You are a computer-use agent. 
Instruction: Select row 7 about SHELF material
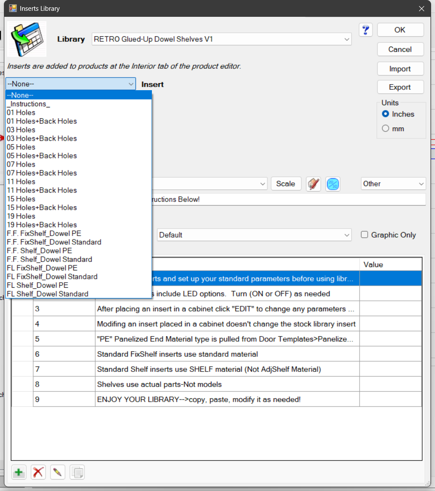click(x=216, y=369)
